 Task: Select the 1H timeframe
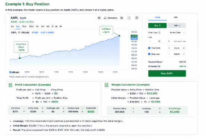(x=37, y=26)
